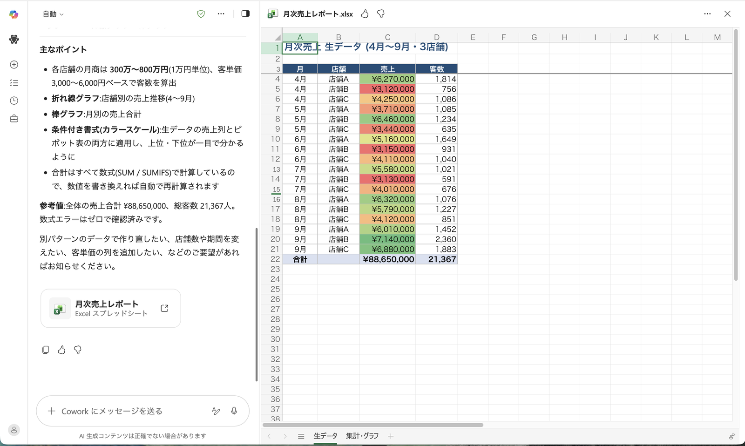Open history clock icon in sidebar

point(14,101)
